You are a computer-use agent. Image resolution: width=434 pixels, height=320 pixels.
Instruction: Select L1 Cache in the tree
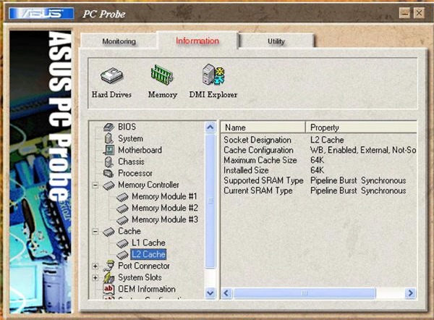point(148,243)
